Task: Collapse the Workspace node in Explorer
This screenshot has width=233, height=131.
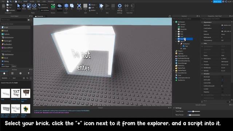Action: click(x=174, y=22)
